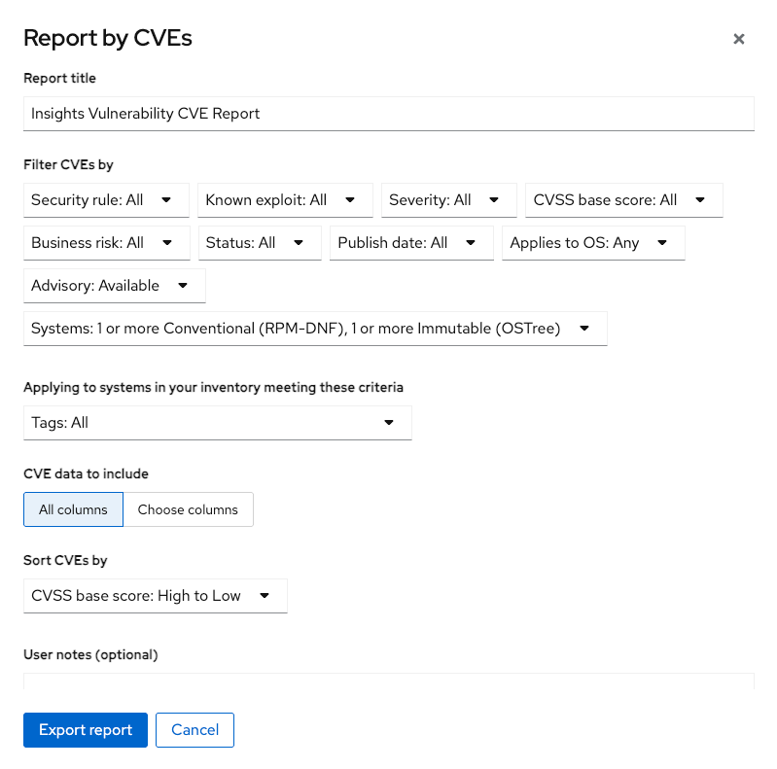Switch to Choose columns option
Screen dimensions: 777x769
[x=188, y=509]
